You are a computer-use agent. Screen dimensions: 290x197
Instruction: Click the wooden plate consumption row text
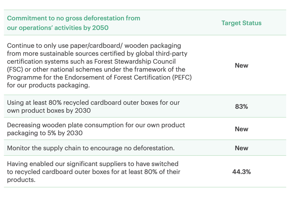96,129
